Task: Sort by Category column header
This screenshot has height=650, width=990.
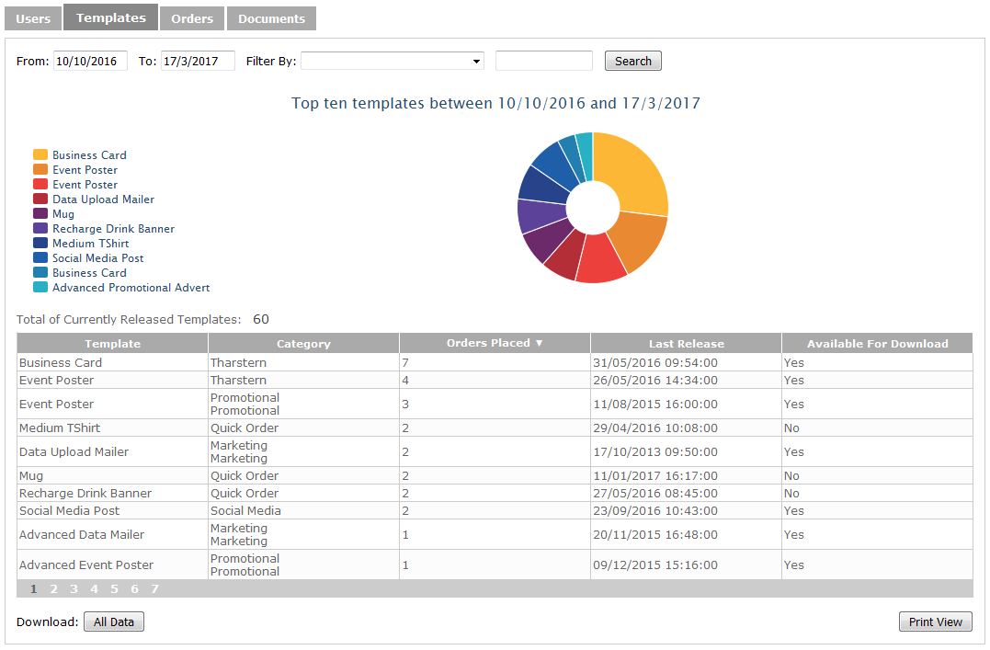Action: click(303, 344)
